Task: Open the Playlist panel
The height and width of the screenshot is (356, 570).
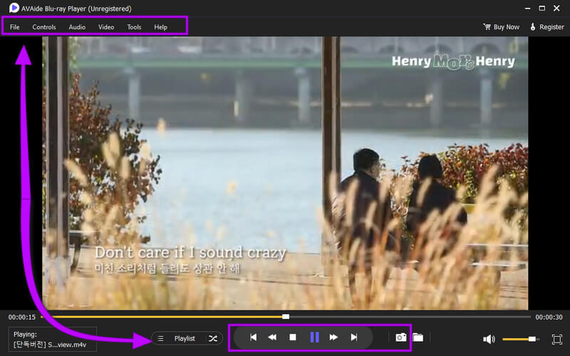Action: pos(185,339)
